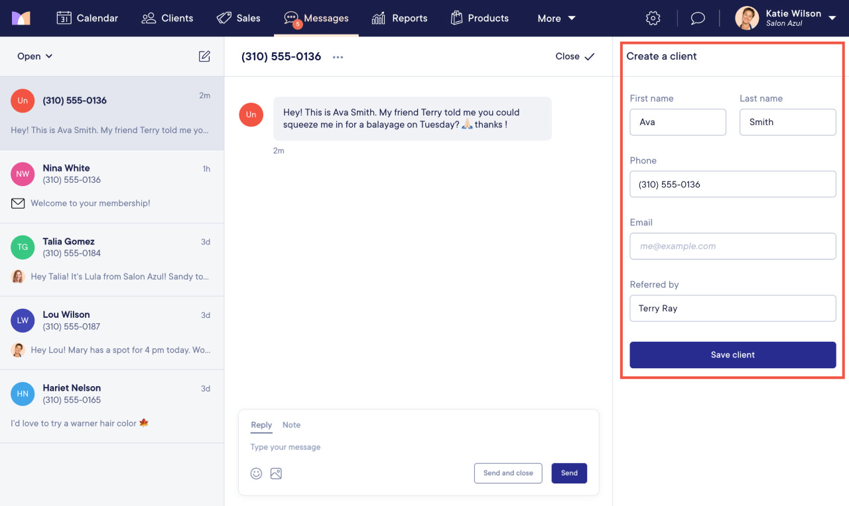This screenshot has width=849, height=506.
Task: Open the emoji picker
Action: click(x=256, y=474)
